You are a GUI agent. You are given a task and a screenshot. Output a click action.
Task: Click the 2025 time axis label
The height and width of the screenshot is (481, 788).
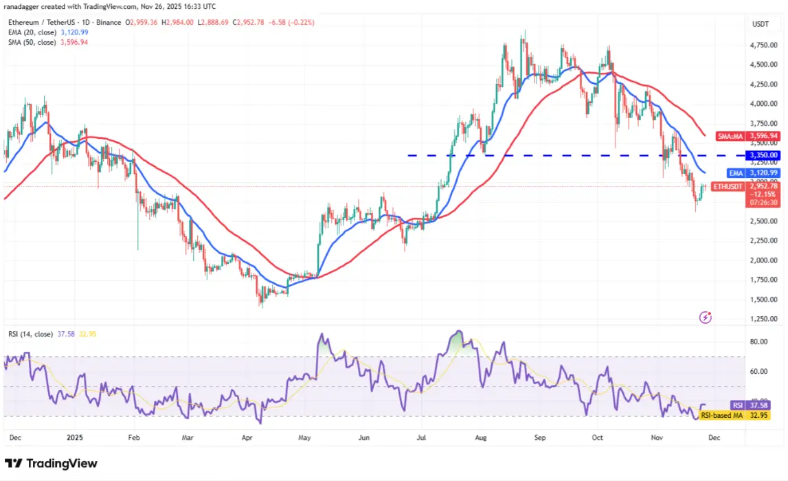[x=74, y=438]
